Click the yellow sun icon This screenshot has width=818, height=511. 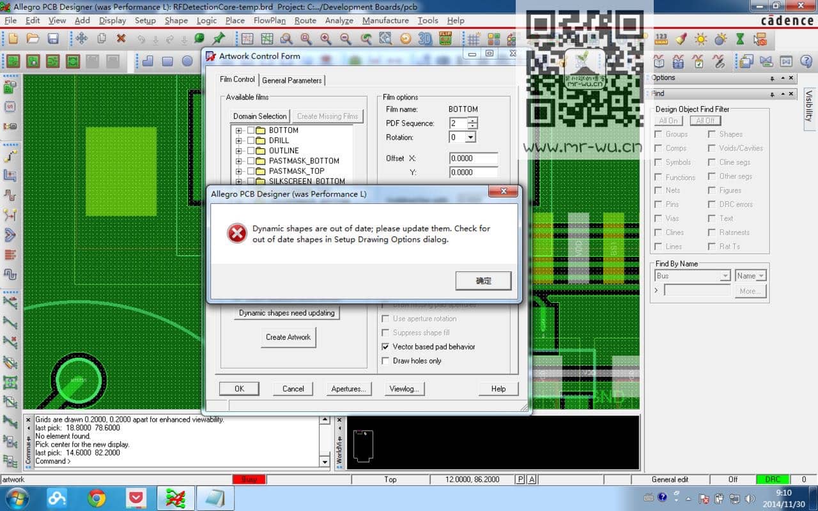click(701, 39)
